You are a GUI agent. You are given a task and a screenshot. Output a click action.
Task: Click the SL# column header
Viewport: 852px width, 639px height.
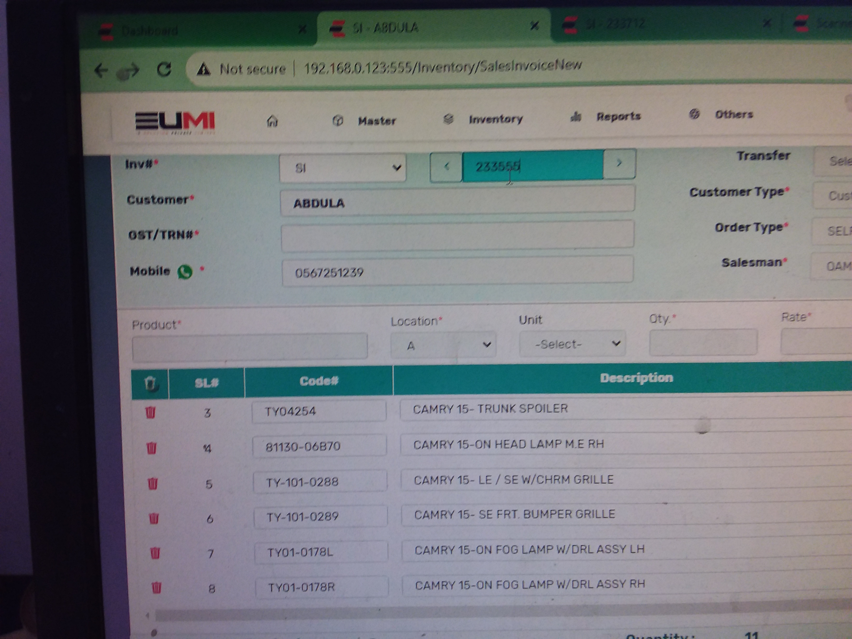[x=206, y=383]
